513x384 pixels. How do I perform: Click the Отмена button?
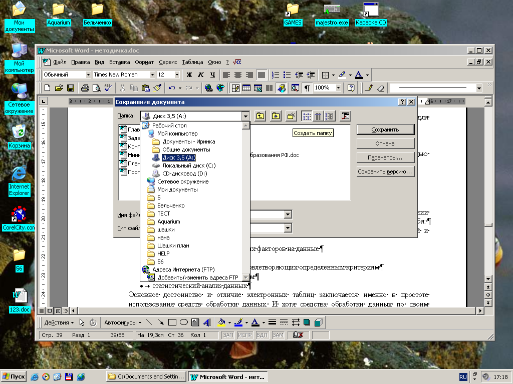click(385, 143)
